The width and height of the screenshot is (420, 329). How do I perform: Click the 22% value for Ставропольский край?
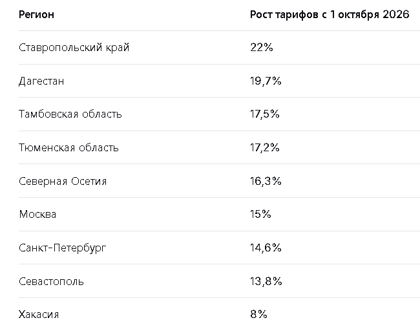(x=260, y=48)
